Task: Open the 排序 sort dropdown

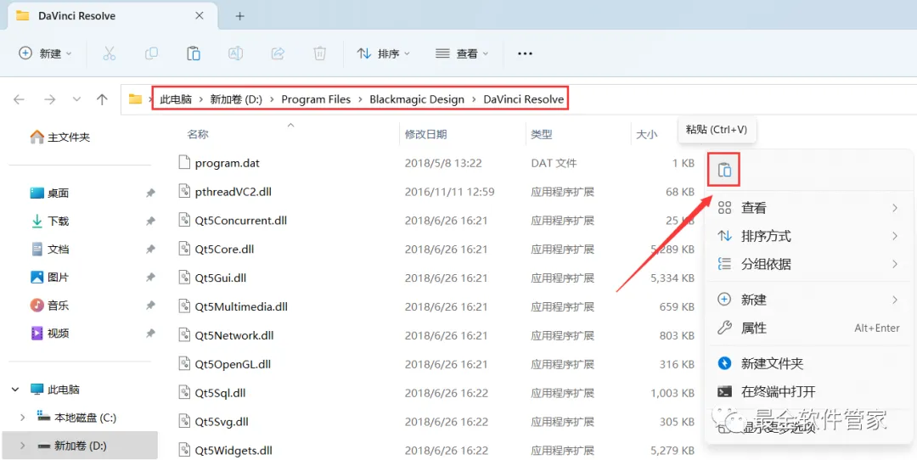Action: [384, 53]
